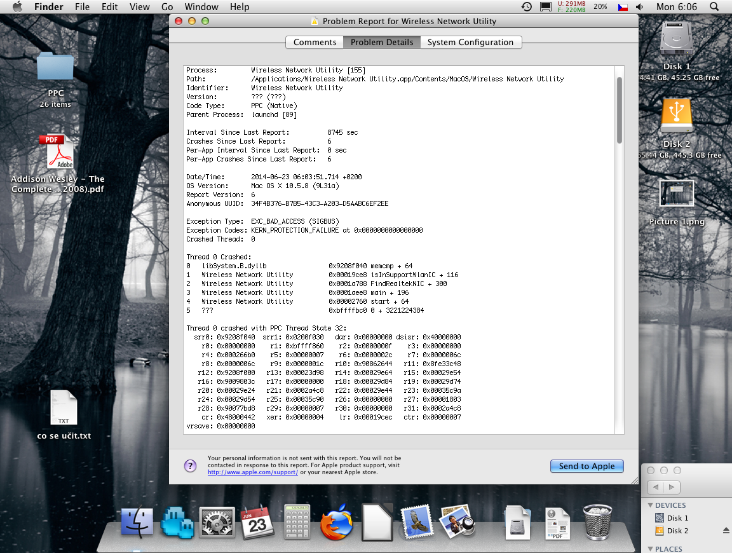Select the PPC folder on desktop
The height and width of the screenshot is (553, 732).
coord(55,66)
